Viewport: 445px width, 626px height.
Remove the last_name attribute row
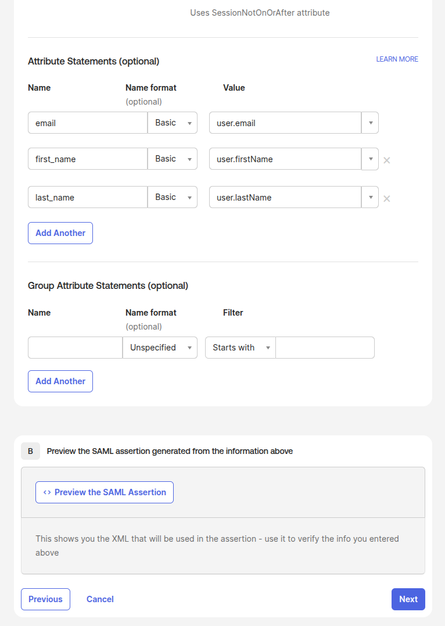pyautogui.click(x=386, y=198)
